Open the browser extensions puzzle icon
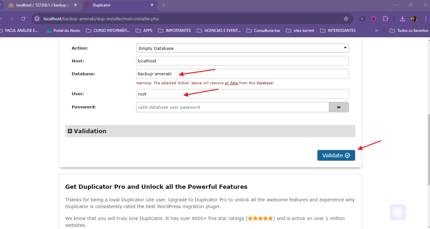 (x=385, y=19)
